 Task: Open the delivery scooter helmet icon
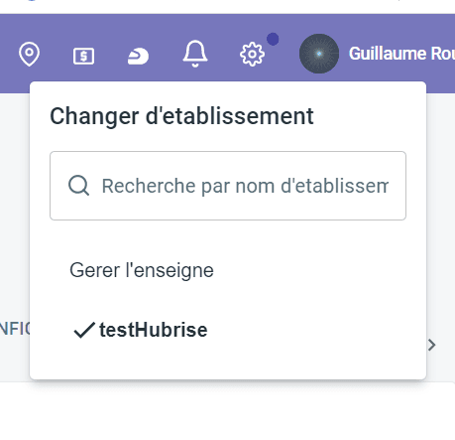tap(138, 56)
